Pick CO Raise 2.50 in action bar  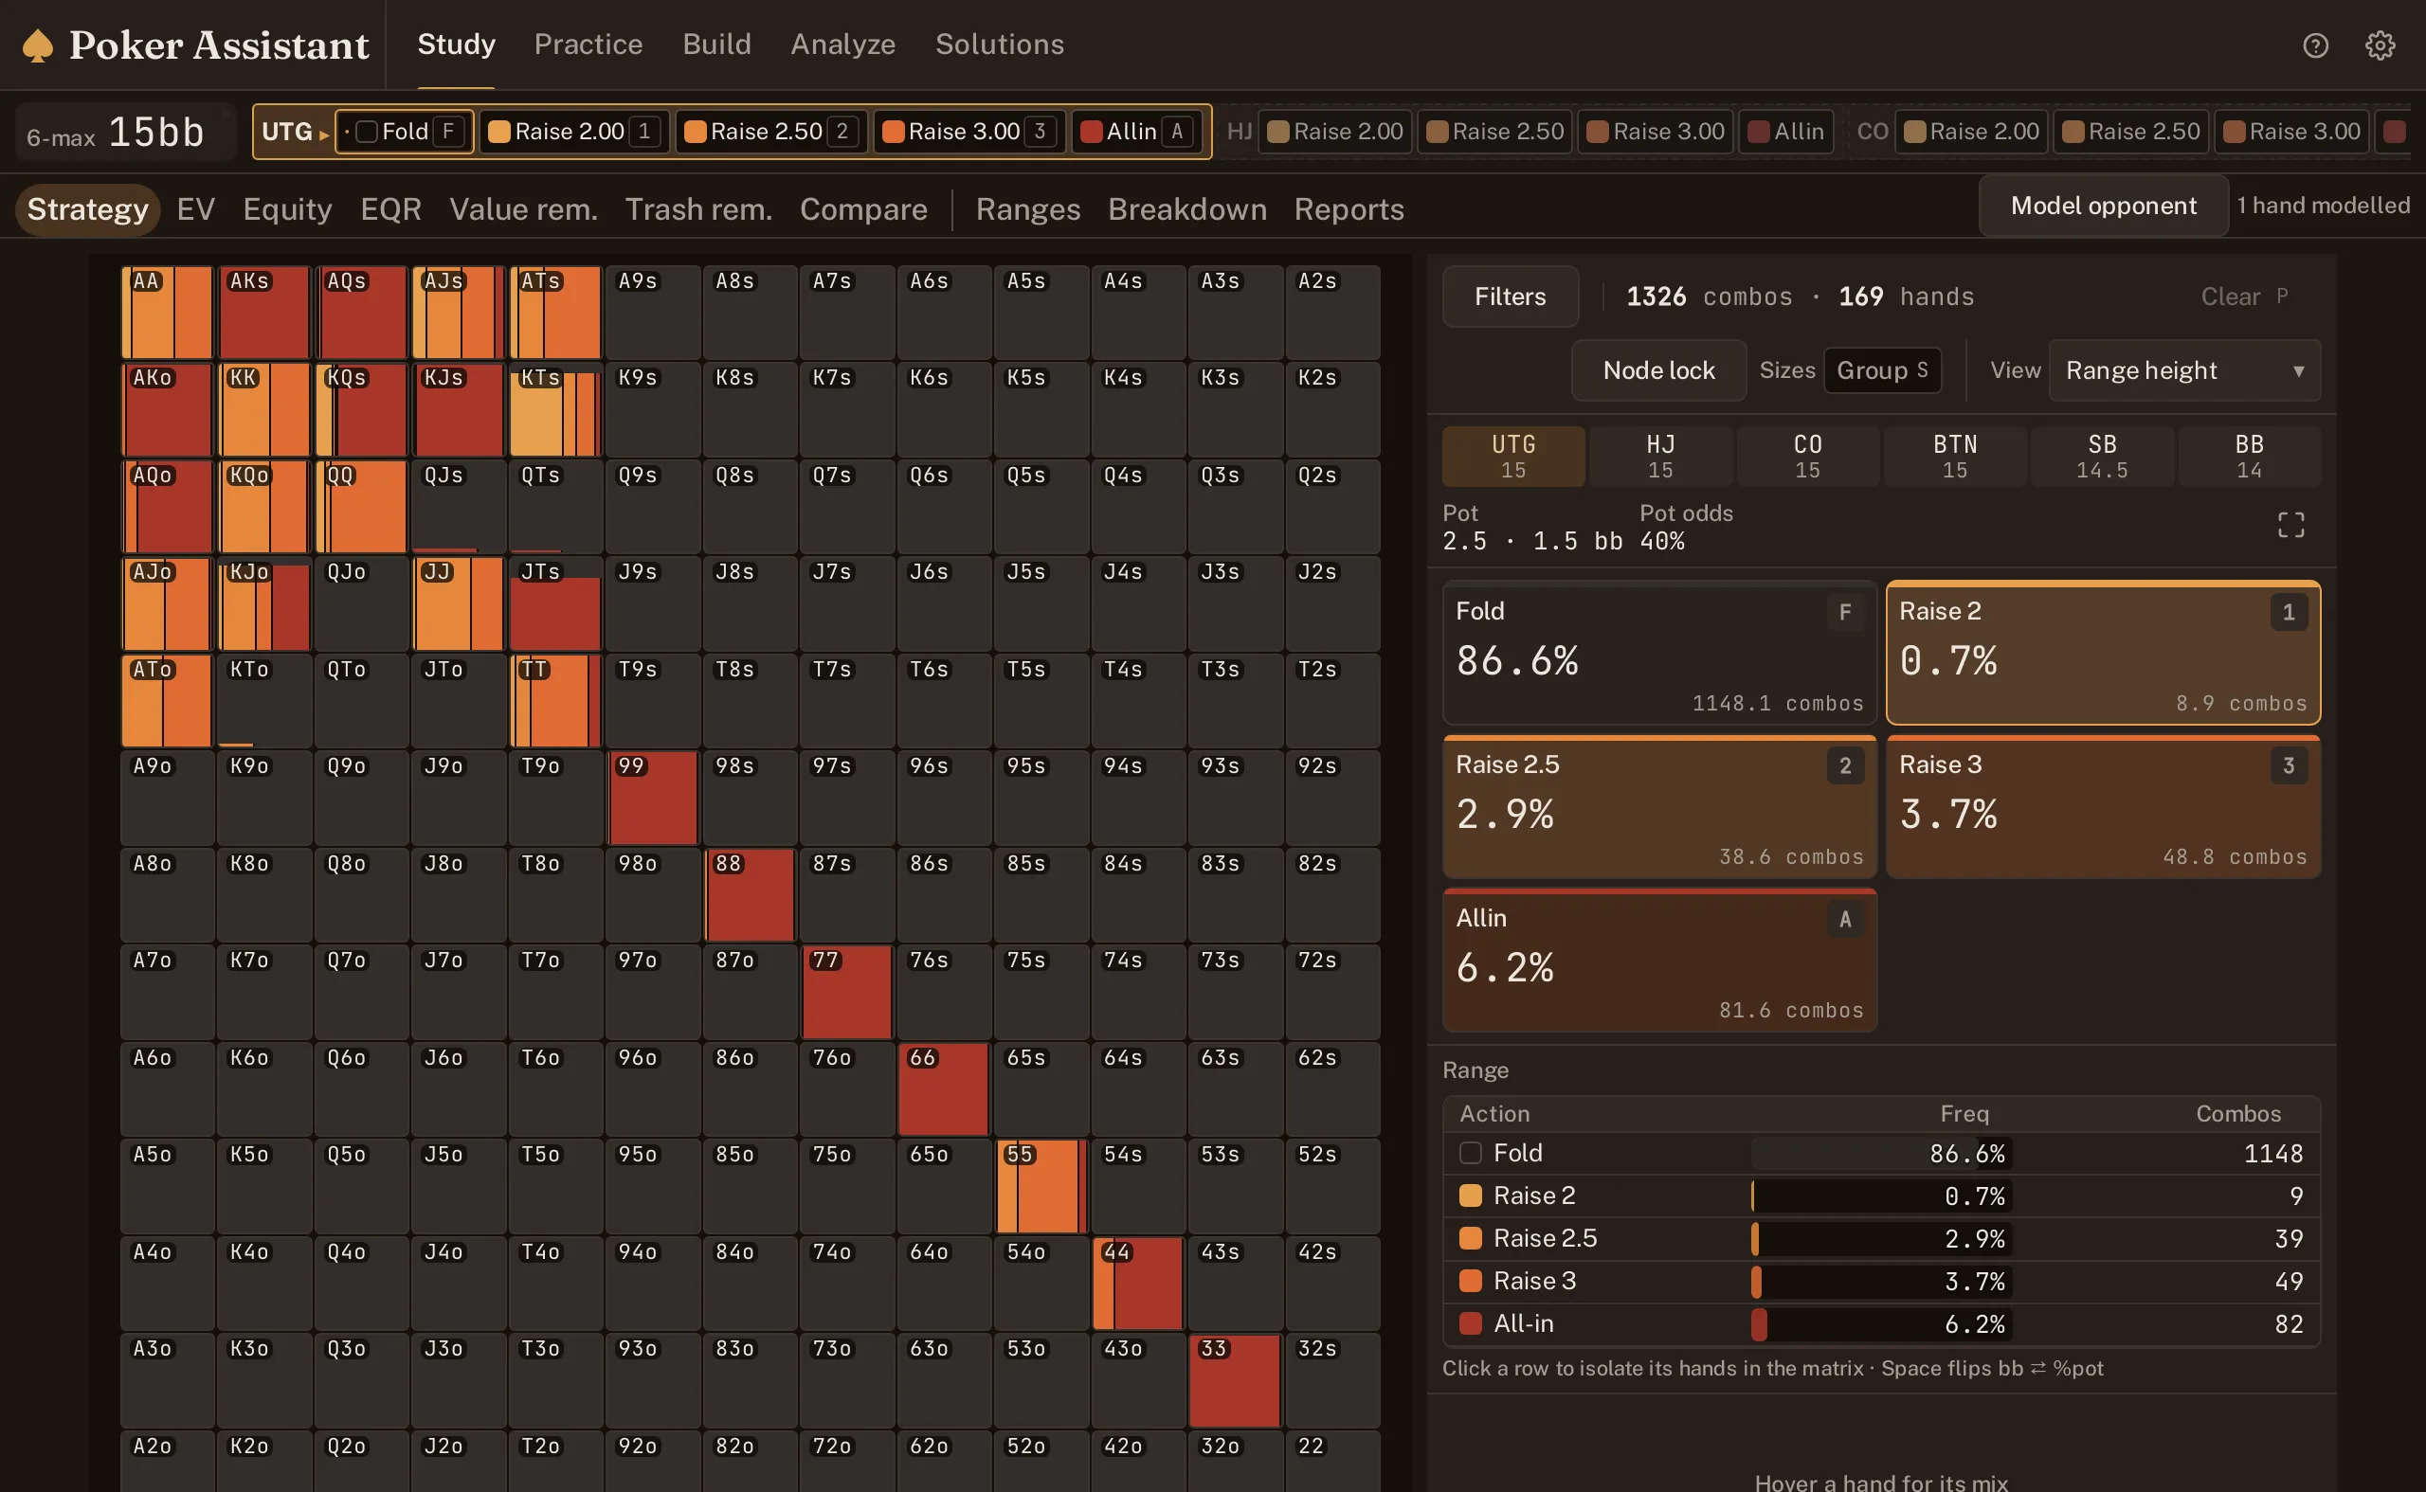tap(2130, 133)
